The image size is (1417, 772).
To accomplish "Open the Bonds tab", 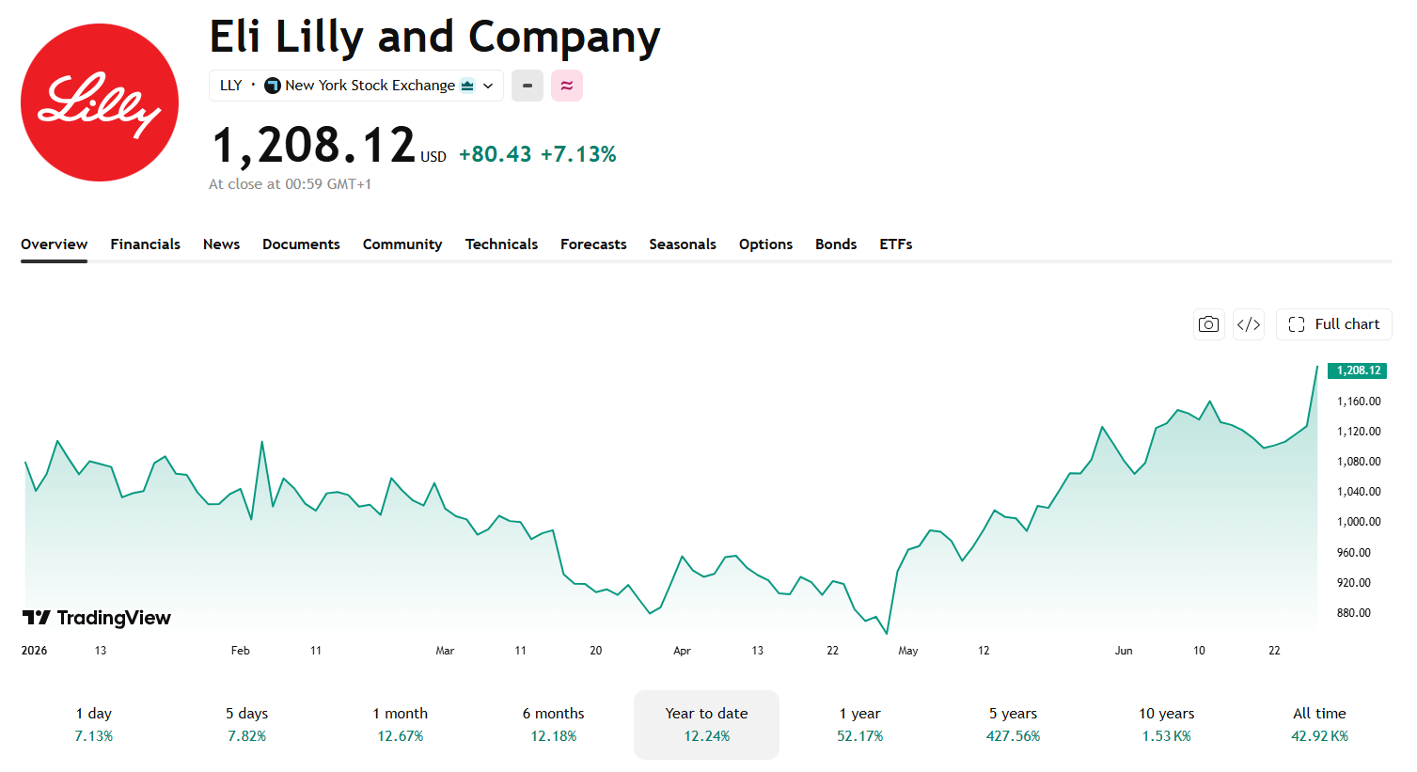I will pyautogui.click(x=836, y=244).
